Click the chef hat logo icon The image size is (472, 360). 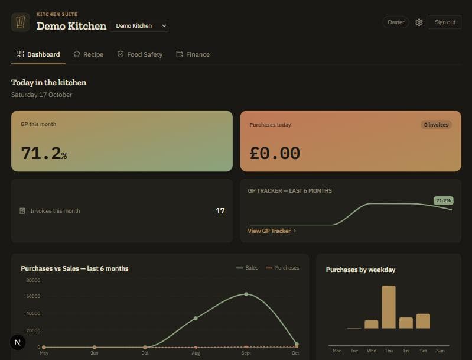click(21, 22)
